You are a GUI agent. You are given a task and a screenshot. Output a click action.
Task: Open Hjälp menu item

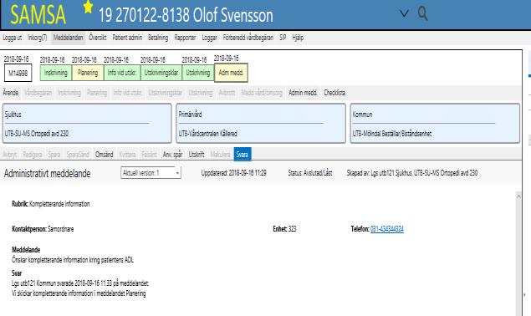click(x=298, y=38)
